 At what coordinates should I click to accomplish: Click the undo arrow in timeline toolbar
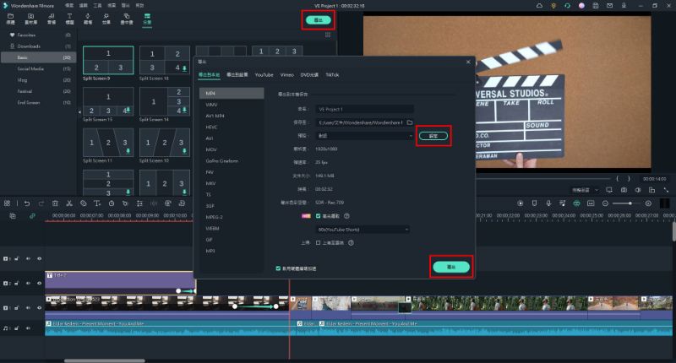point(27,203)
